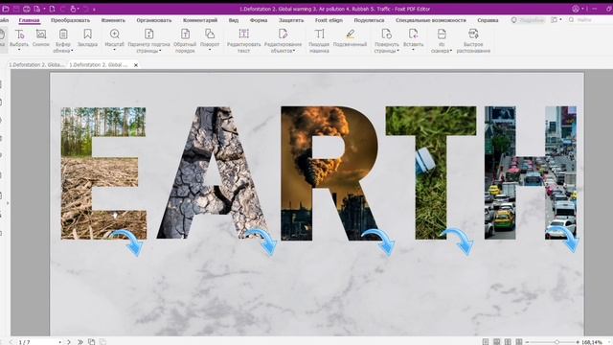613x345 pixels.
Task: Switch to first document tab 1.Deforestation
Action: (x=36, y=65)
